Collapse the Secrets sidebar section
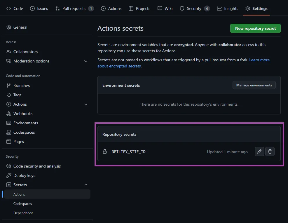 86,185
